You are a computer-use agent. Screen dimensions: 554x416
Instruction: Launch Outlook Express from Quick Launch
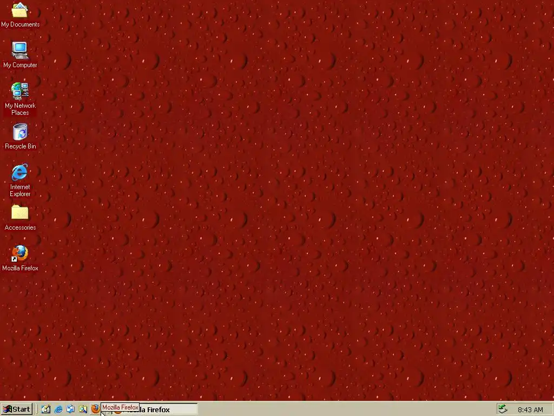click(70, 409)
